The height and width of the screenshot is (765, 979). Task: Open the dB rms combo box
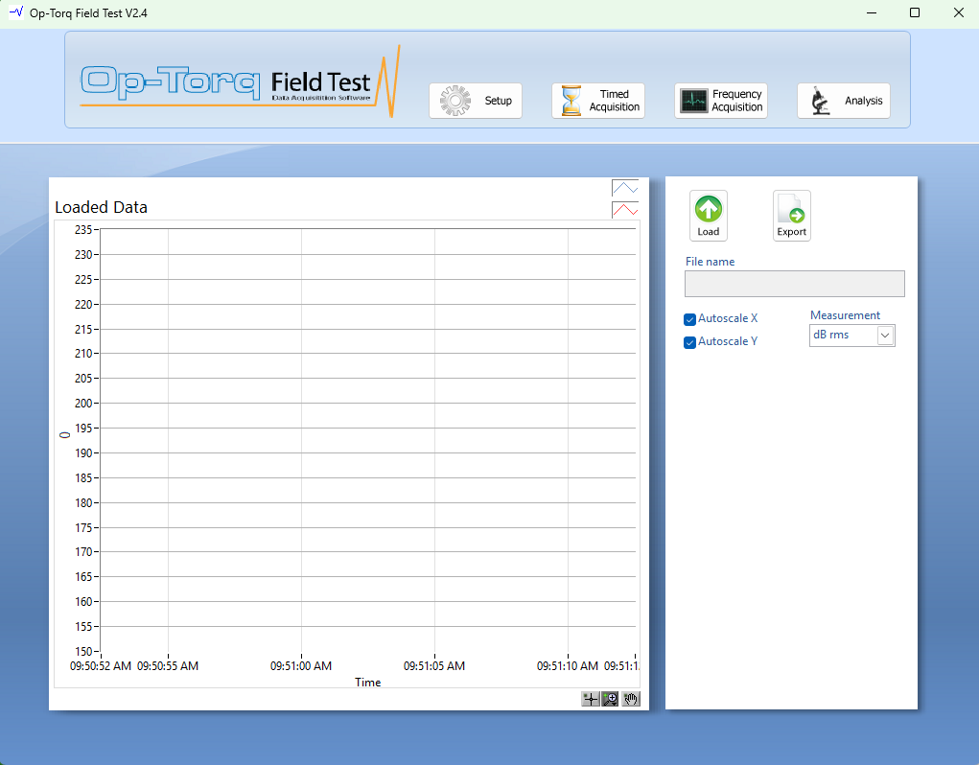(x=843, y=336)
